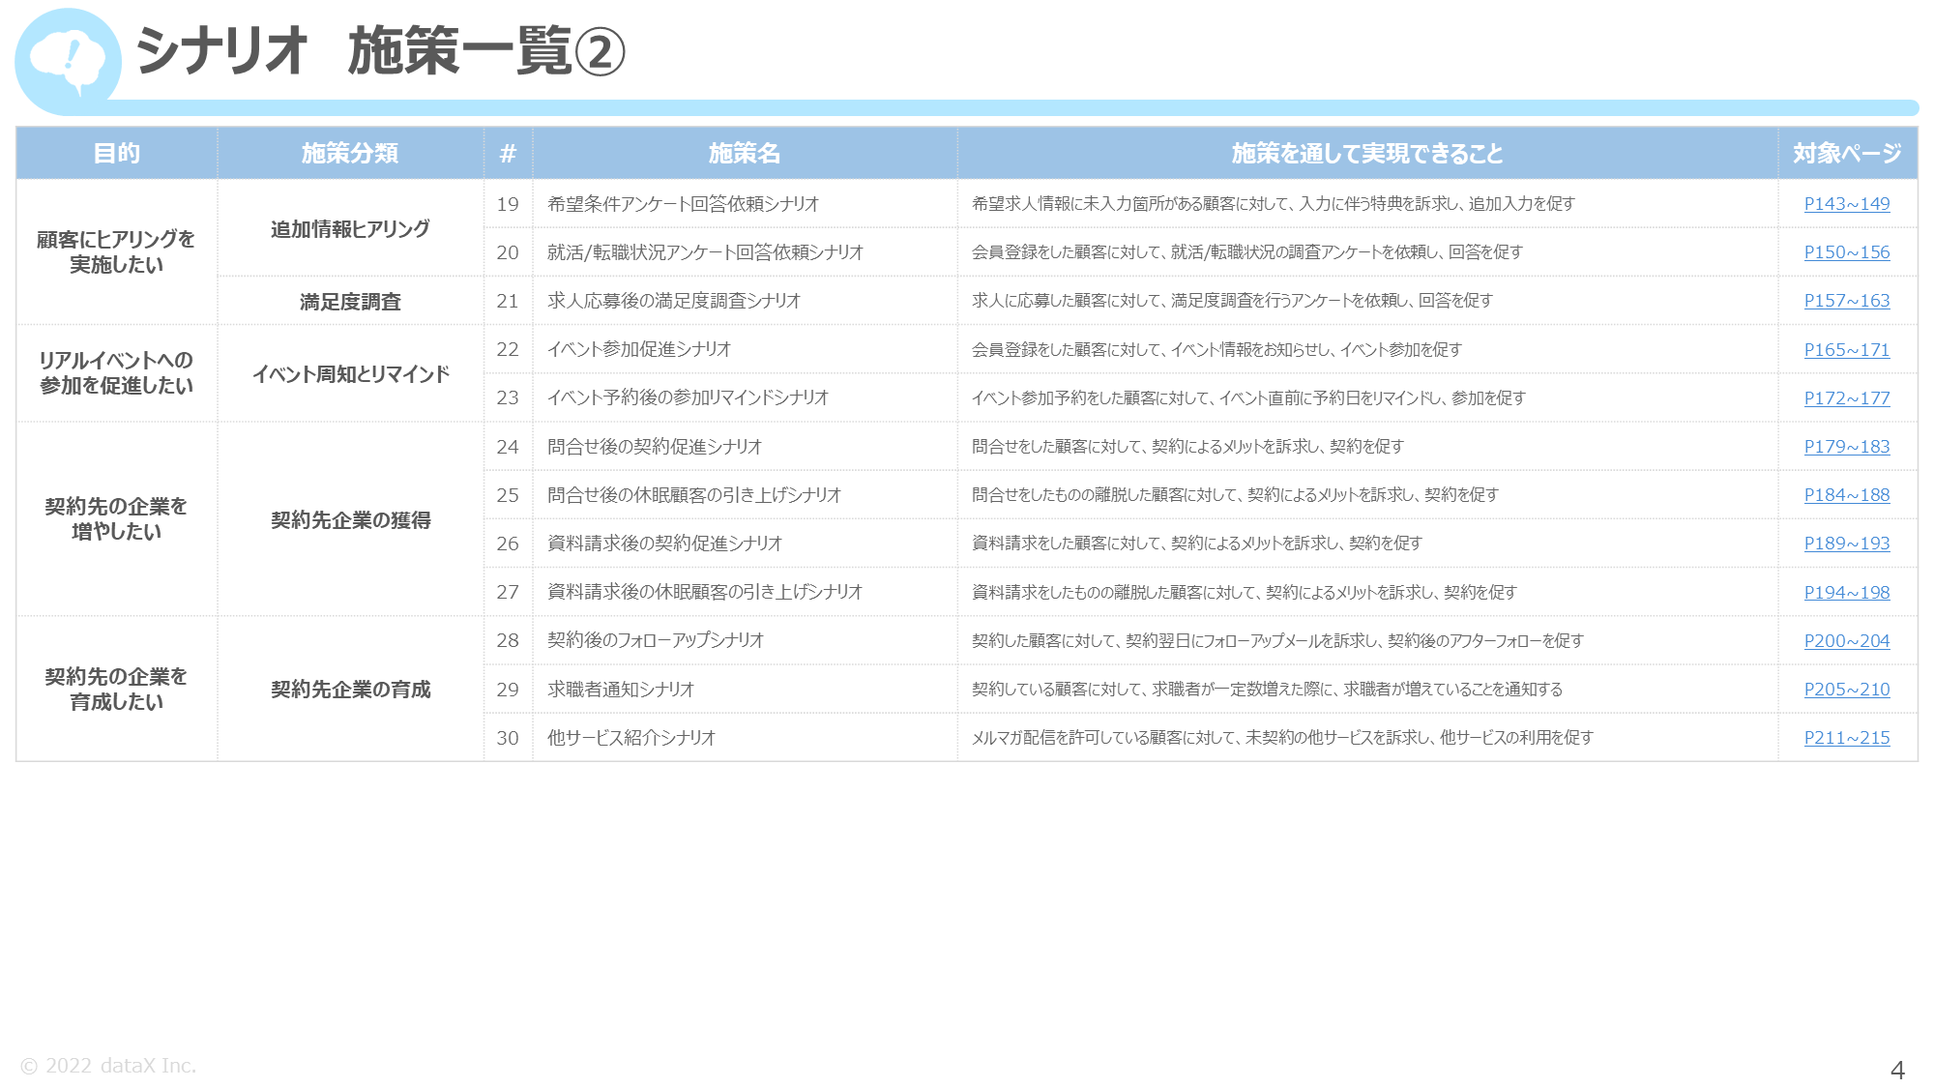Click row number 24

(x=508, y=447)
